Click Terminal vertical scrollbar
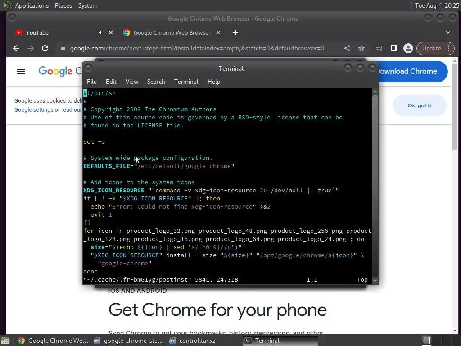Screen dimensions: 461x346 pyautogui.click(x=375, y=186)
